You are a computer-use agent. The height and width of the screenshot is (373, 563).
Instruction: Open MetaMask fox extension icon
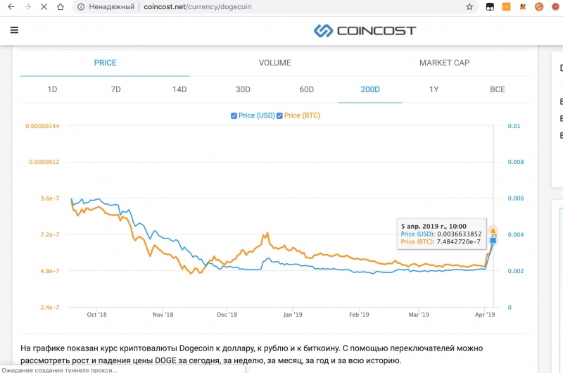(523, 7)
